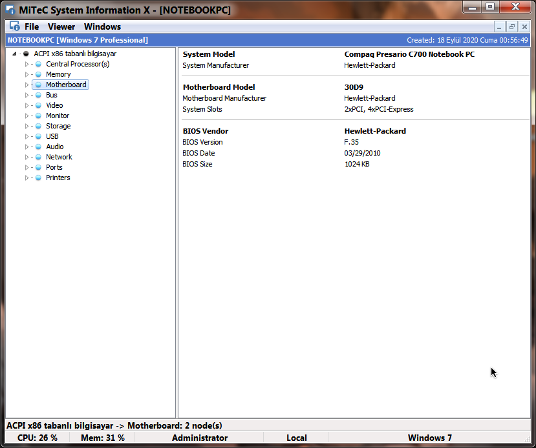Click the Local status bar entry
The width and height of the screenshot is (536, 448).
pos(296,438)
